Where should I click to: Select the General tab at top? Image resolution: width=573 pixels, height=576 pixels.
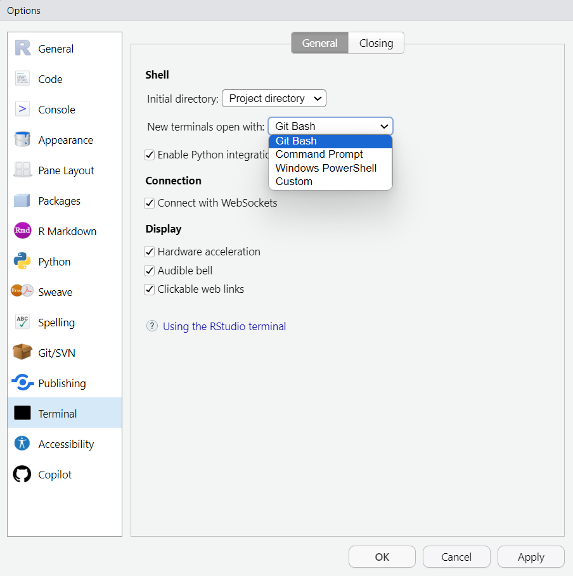click(x=319, y=43)
